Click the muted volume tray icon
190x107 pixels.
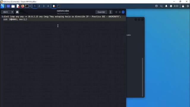pyautogui.click(x=161, y=6)
